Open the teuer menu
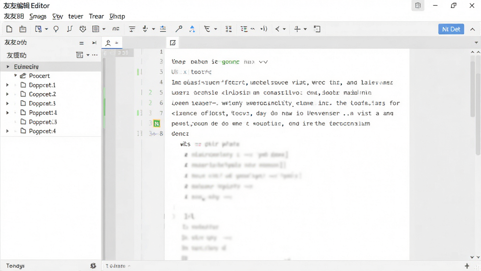The height and width of the screenshot is (271, 481). (x=76, y=16)
